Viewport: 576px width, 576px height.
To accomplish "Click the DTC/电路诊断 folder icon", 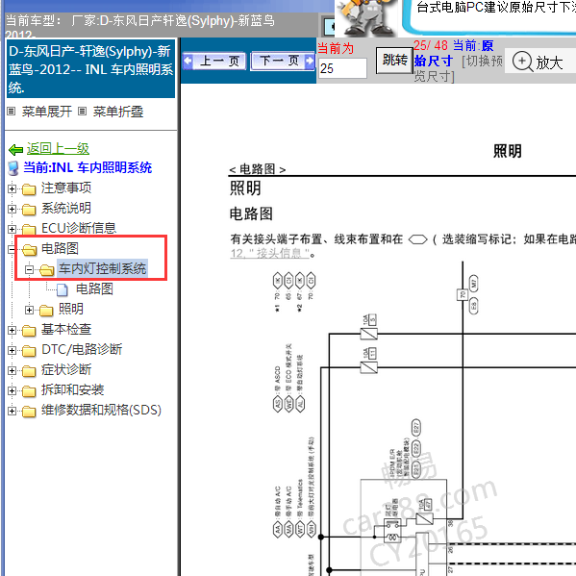I will [29, 351].
